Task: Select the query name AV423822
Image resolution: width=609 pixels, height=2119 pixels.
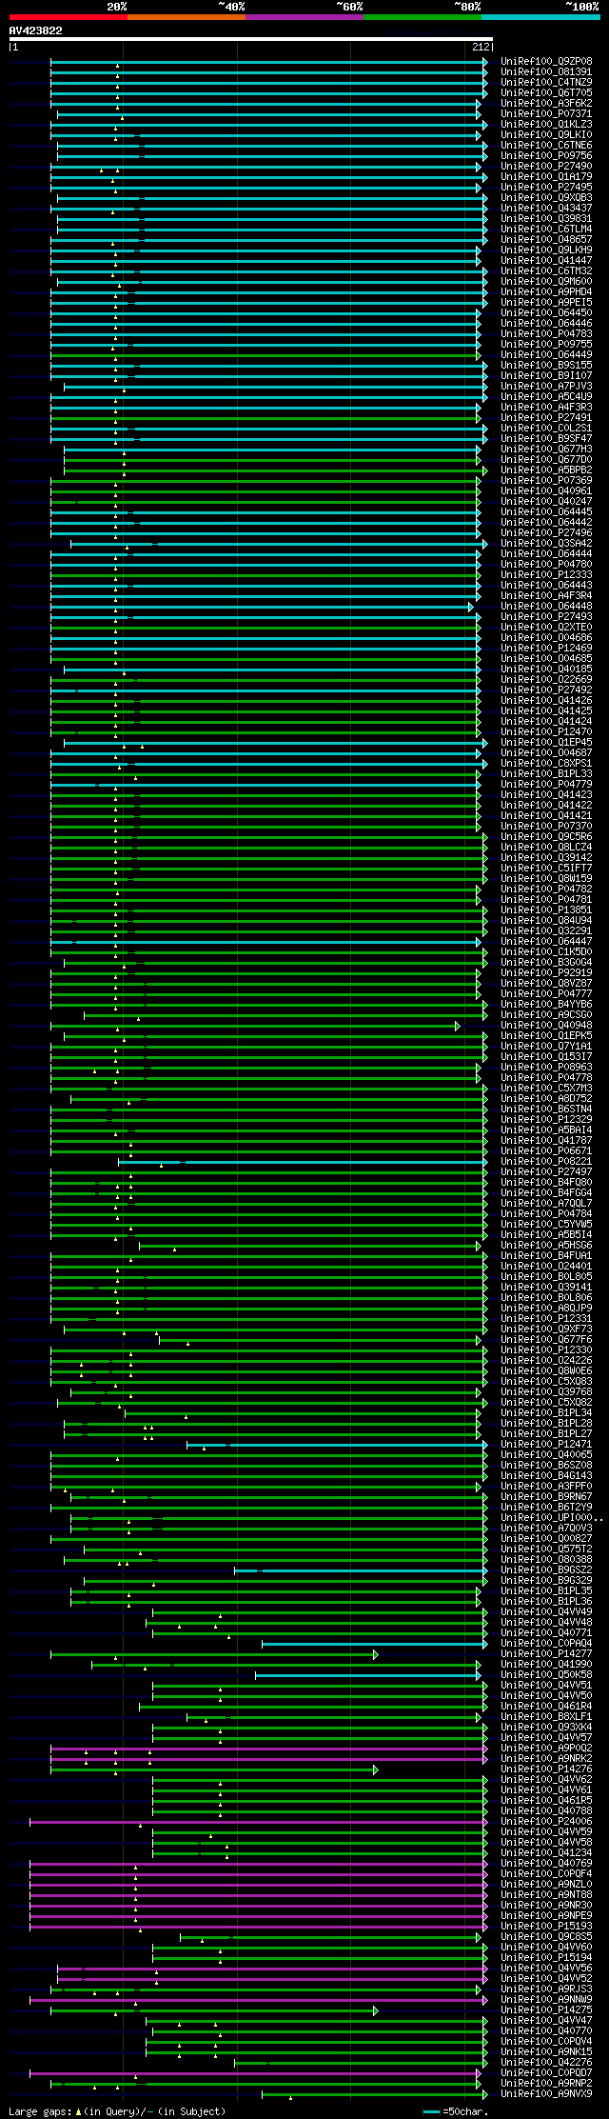Action: pyautogui.click(x=36, y=30)
